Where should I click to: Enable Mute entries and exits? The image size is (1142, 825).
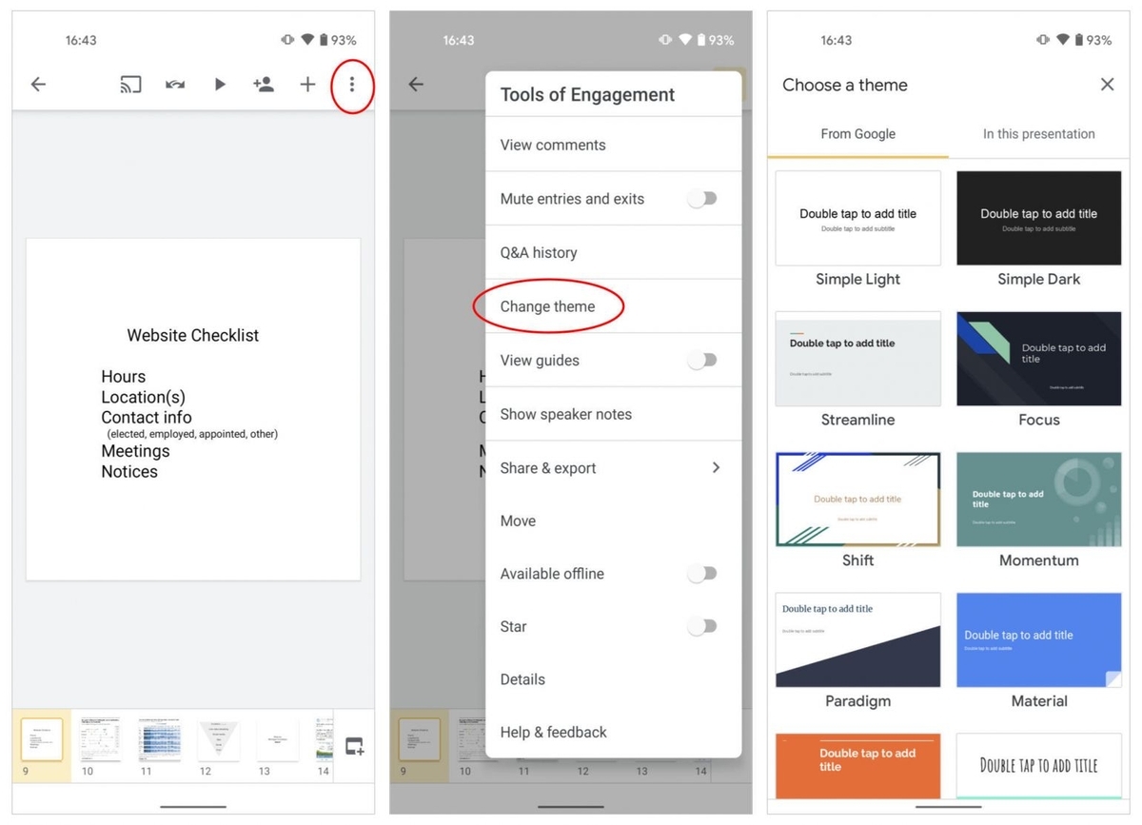coord(702,198)
